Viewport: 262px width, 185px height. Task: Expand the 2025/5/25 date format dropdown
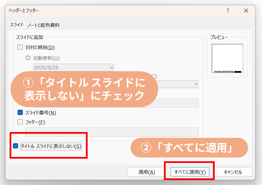pyautogui.click(x=112, y=67)
